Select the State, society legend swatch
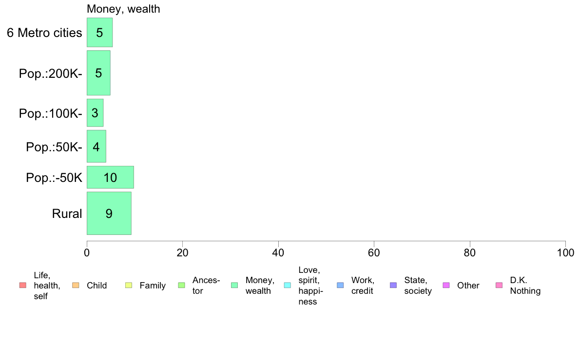 point(393,286)
